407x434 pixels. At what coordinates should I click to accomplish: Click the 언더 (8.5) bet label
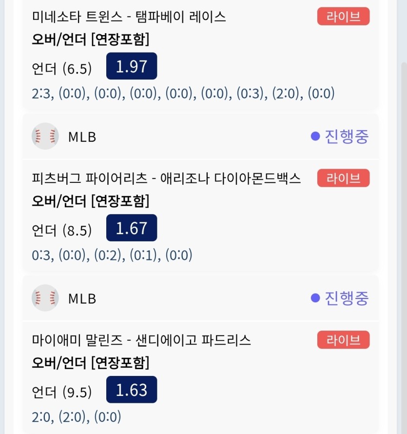point(62,230)
